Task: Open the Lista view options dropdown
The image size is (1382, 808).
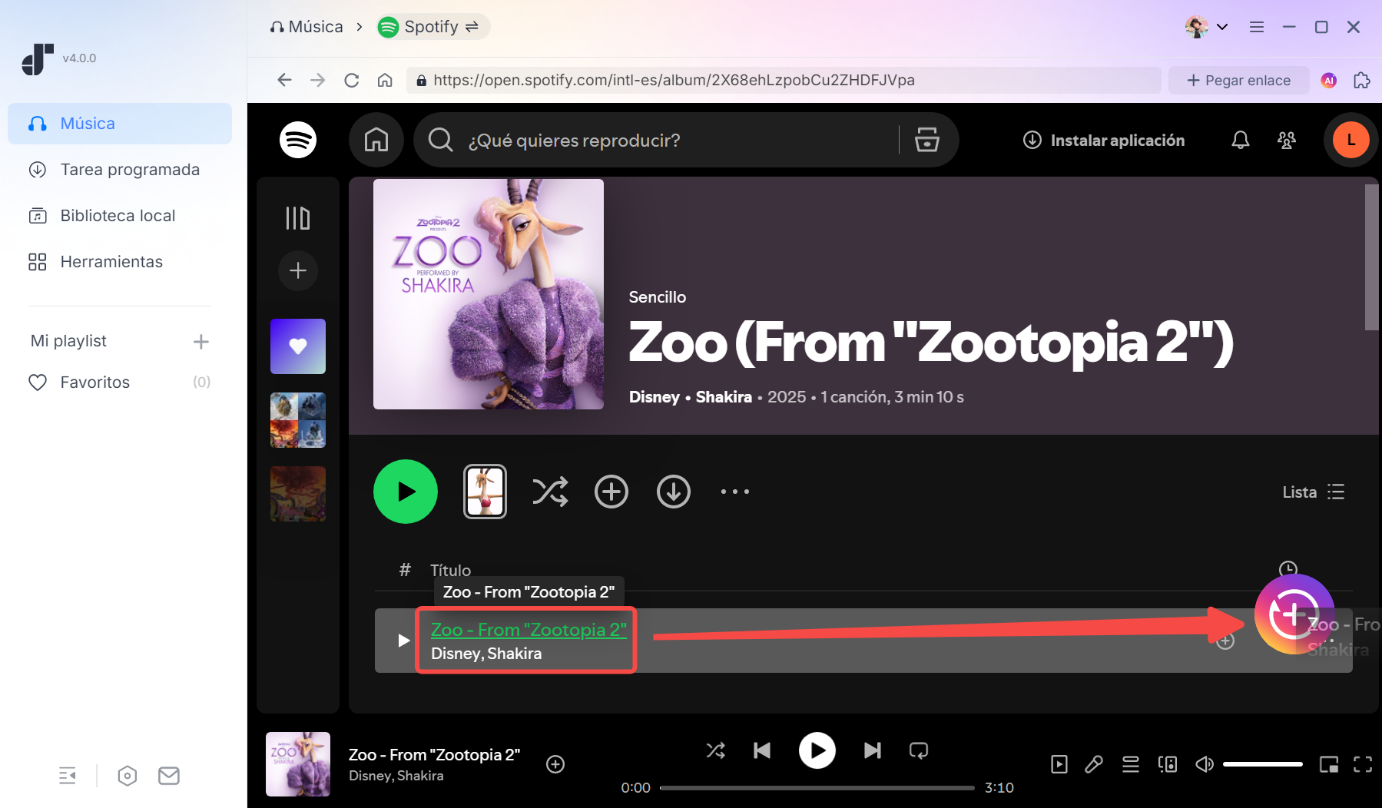Action: point(1313,492)
